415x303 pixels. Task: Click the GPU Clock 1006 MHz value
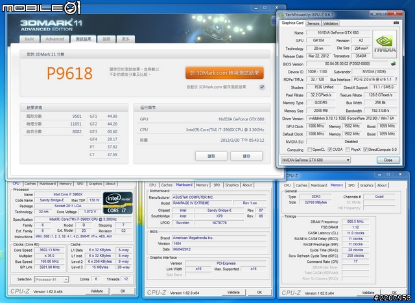[316, 126]
